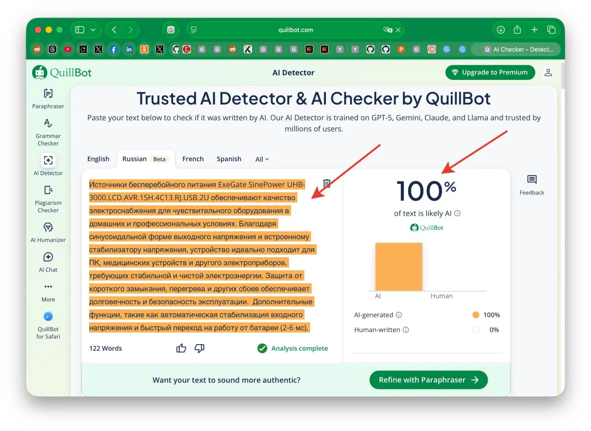This screenshot has width=591, height=431.
Task: Open the user account profile icon
Action: [x=548, y=73]
